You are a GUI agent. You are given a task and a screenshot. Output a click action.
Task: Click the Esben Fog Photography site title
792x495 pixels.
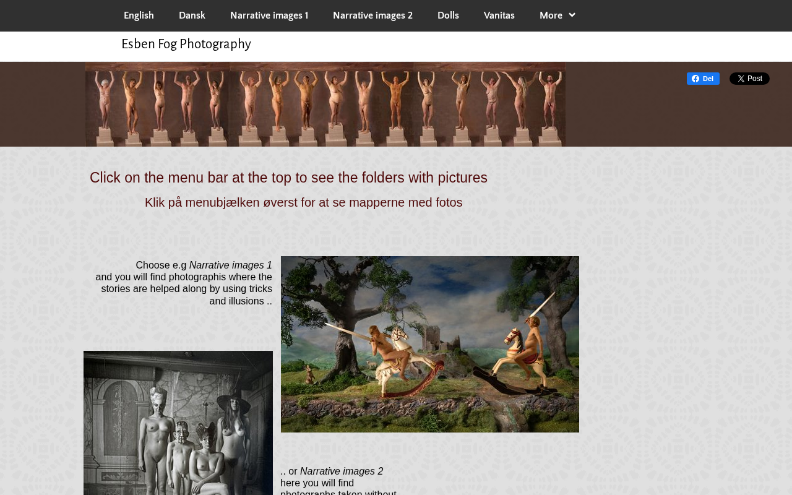click(186, 44)
